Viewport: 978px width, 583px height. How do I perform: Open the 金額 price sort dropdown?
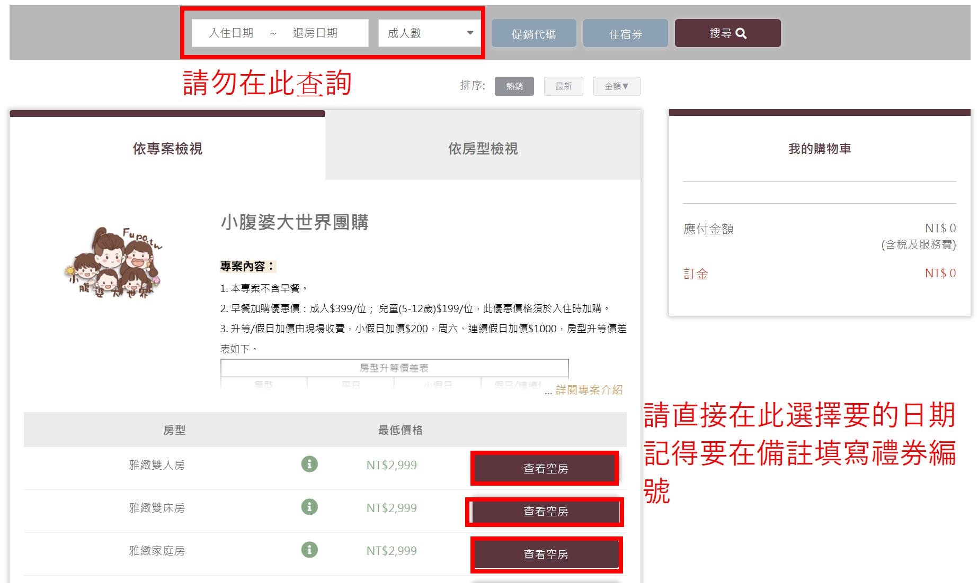tap(616, 86)
